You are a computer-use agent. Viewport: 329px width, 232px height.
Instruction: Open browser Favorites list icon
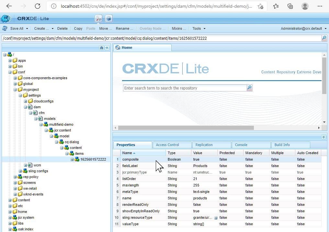(276, 6)
